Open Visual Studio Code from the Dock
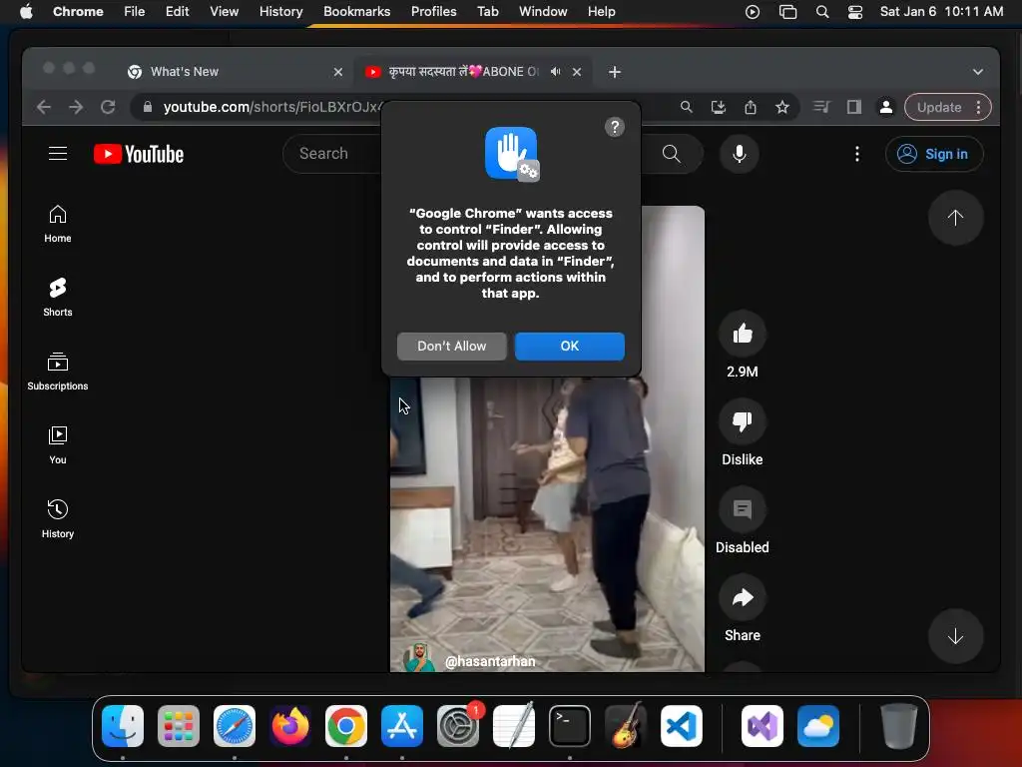 coord(682,726)
